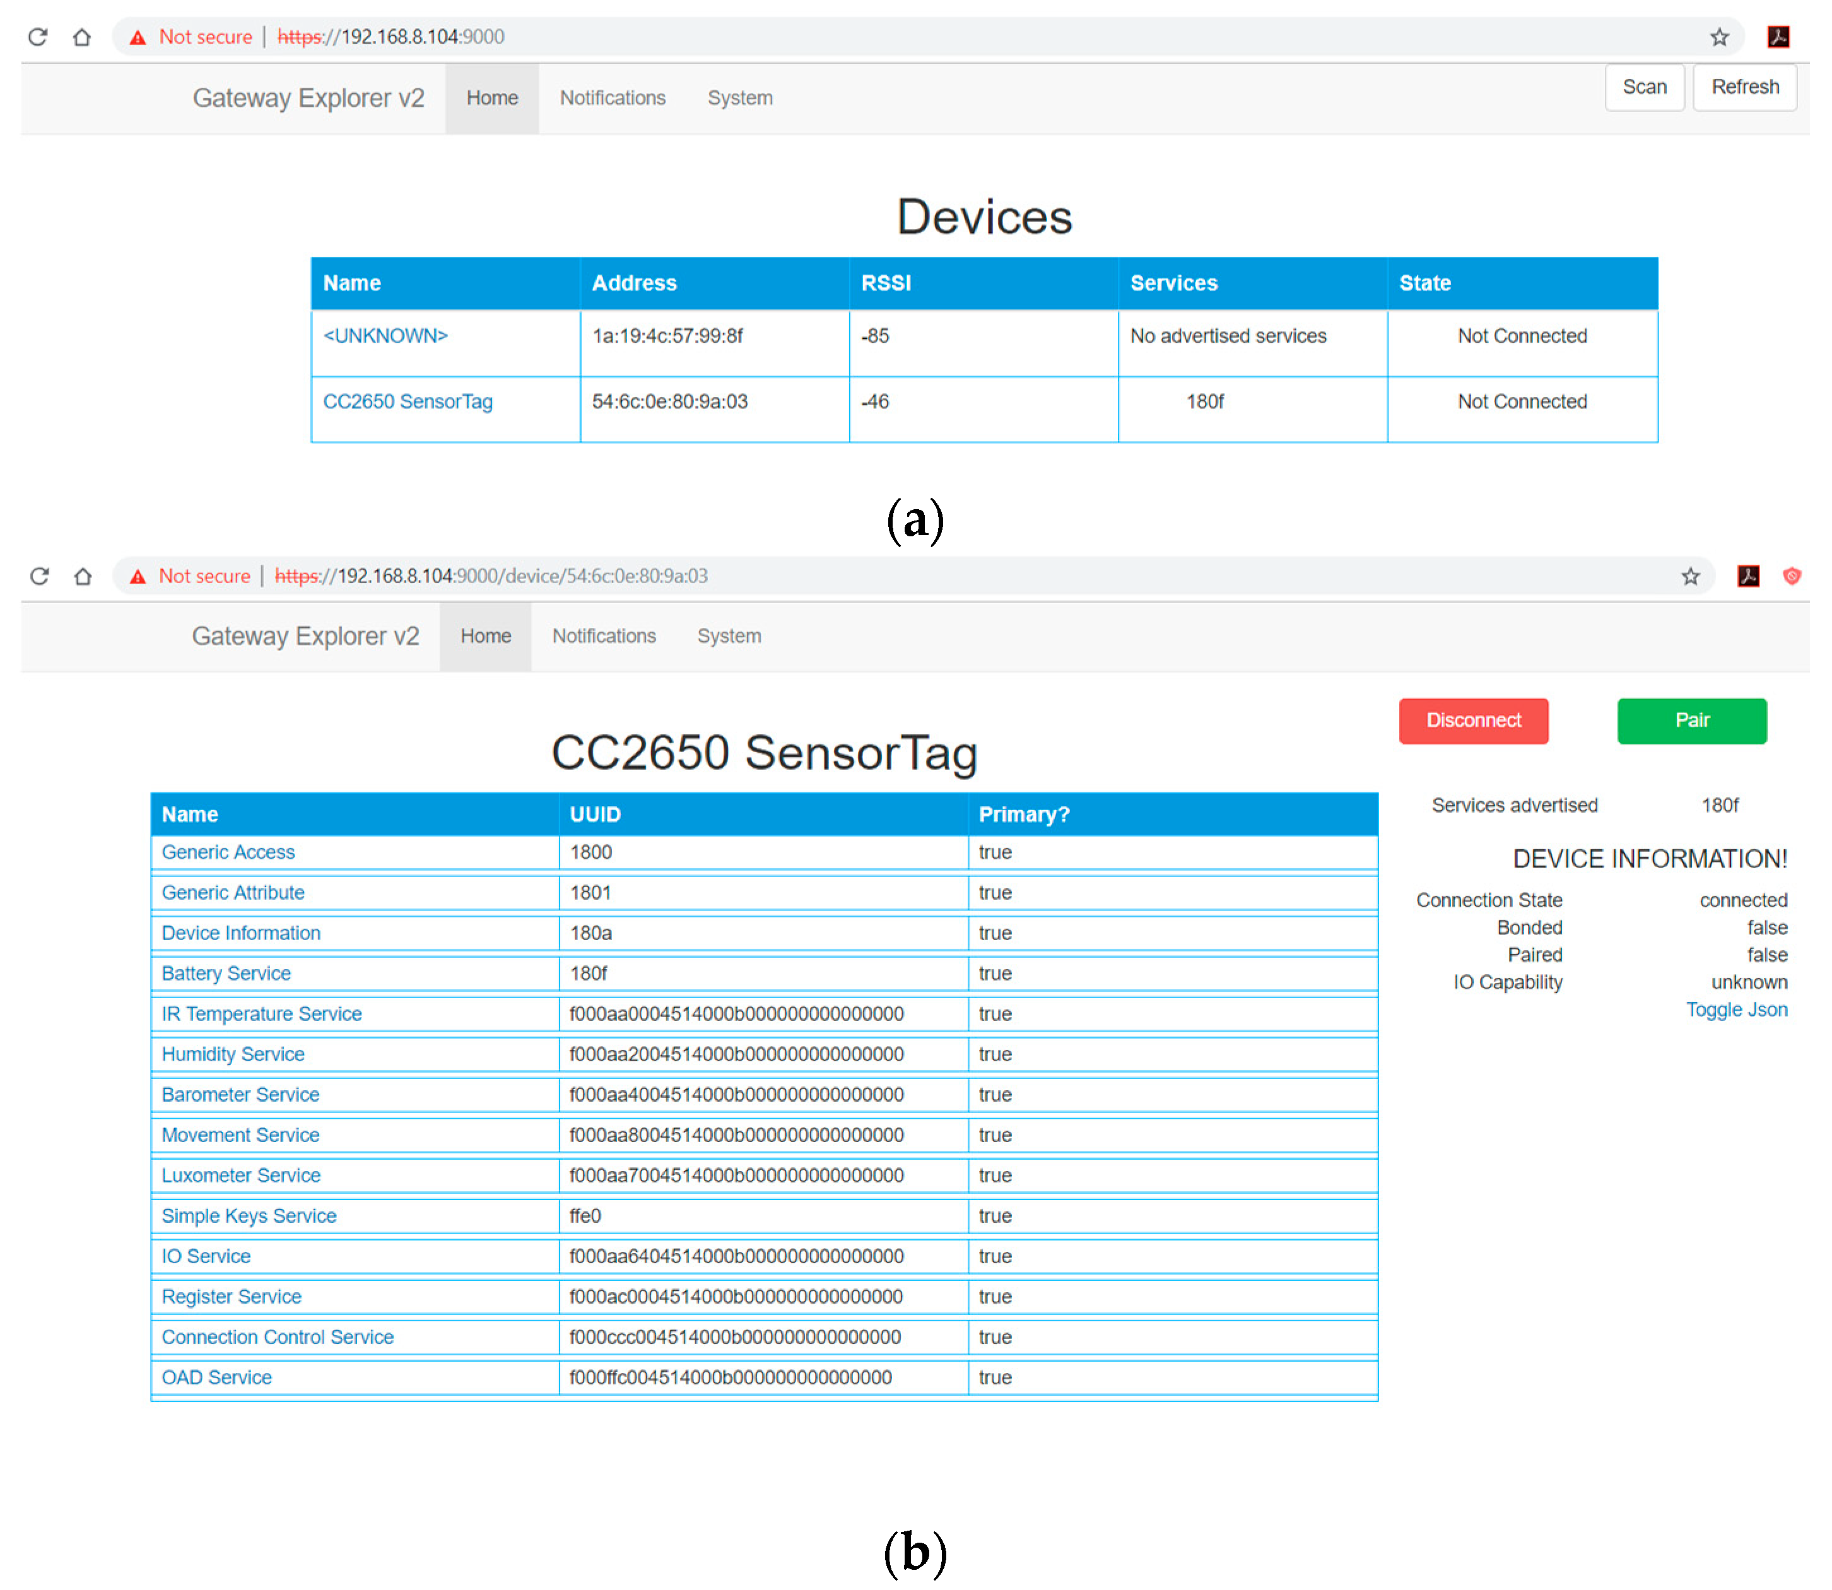The width and height of the screenshot is (1832, 1590).
Task: Open Battery Service link
Action: [225, 972]
